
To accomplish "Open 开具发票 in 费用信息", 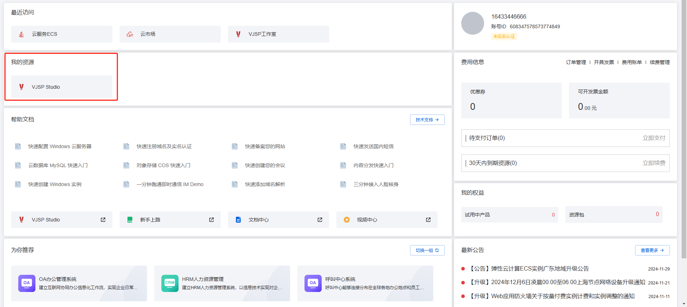I will 604,62.
